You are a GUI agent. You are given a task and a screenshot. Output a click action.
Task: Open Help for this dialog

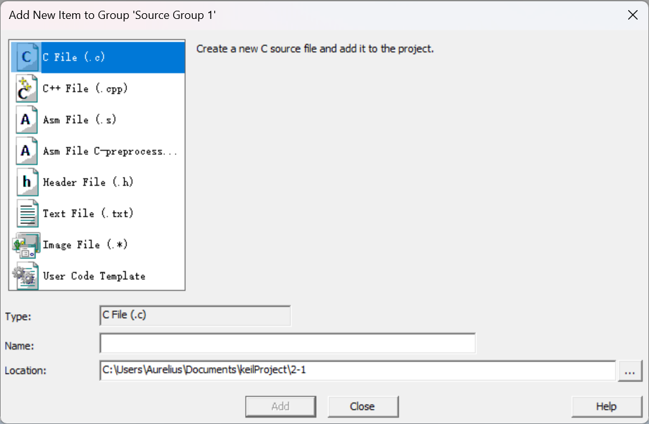[606, 406]
